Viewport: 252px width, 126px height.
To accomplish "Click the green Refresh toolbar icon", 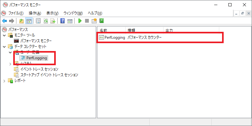I will [x=46, y=21].
